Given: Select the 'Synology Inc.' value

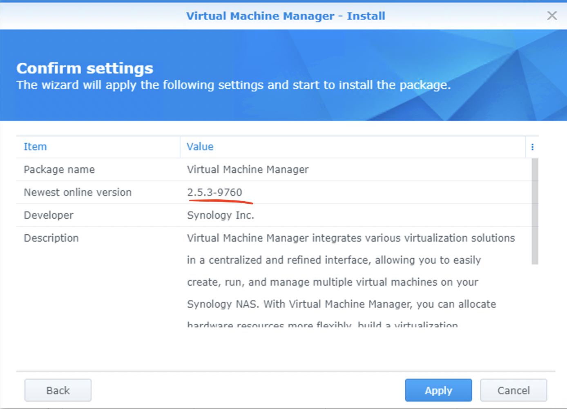Looking at the screenshot, I should (221, 215).
